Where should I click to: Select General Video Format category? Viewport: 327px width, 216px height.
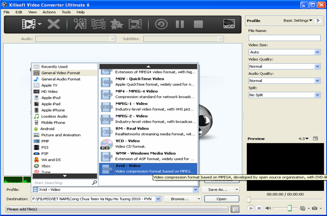pos(65,73)
